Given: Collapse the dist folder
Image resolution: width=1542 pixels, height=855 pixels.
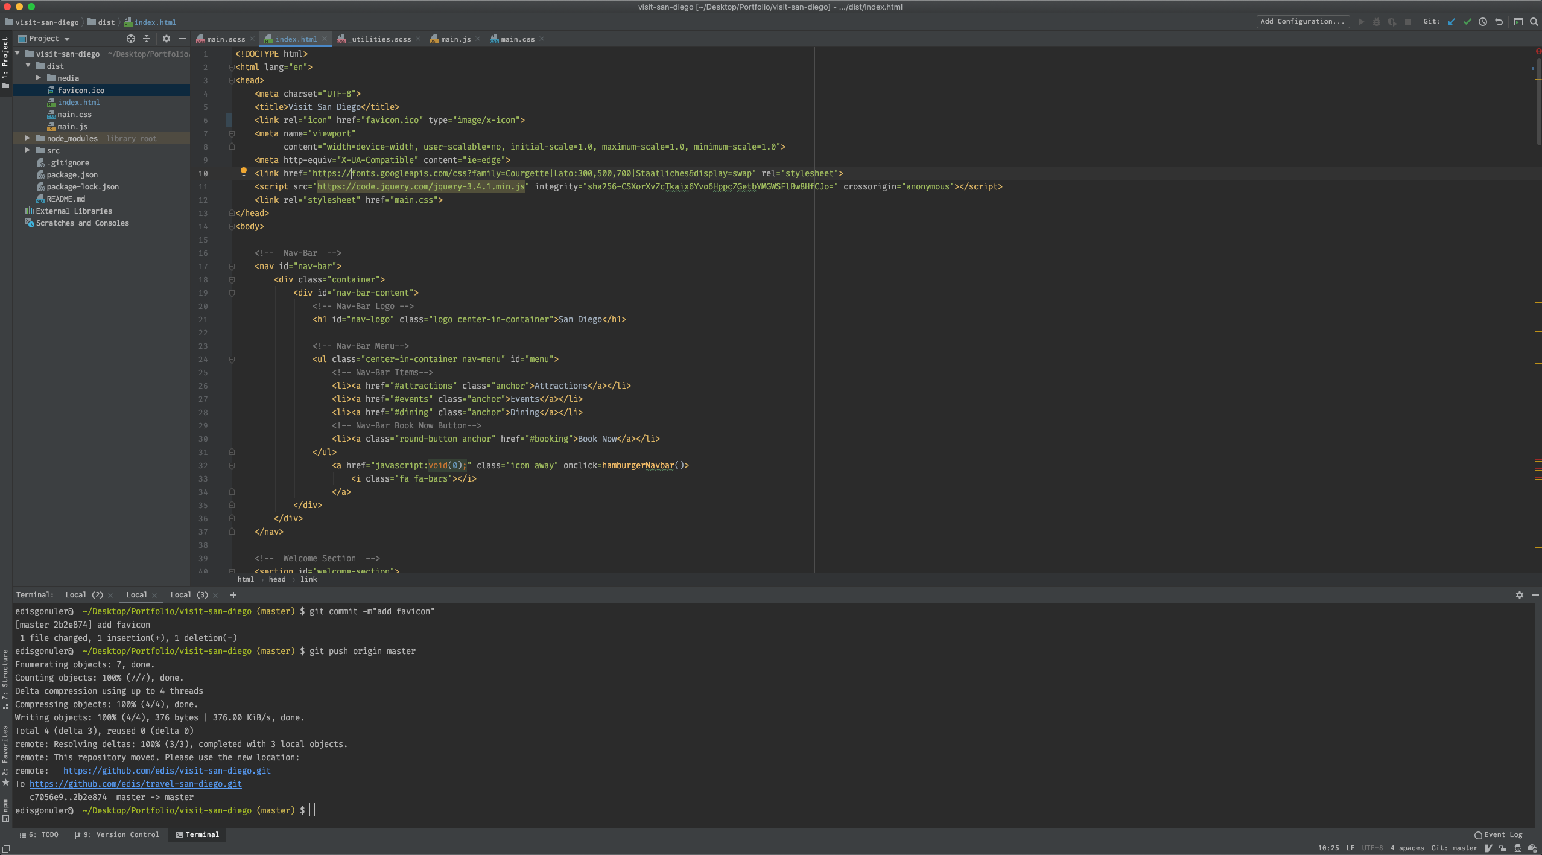Looking at the screenshot, I should 28,66.
